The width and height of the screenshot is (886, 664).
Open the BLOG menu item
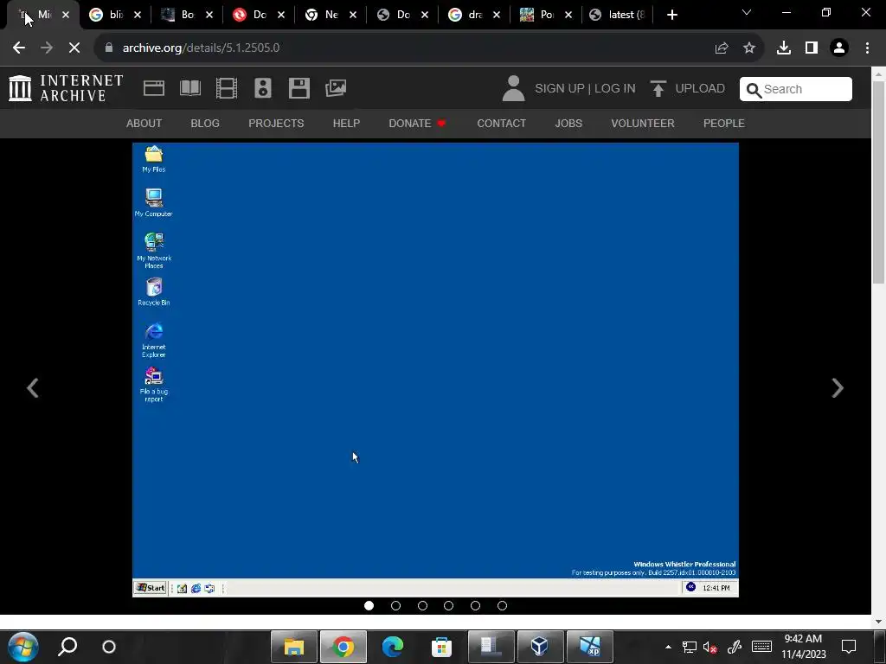(205, 123)
